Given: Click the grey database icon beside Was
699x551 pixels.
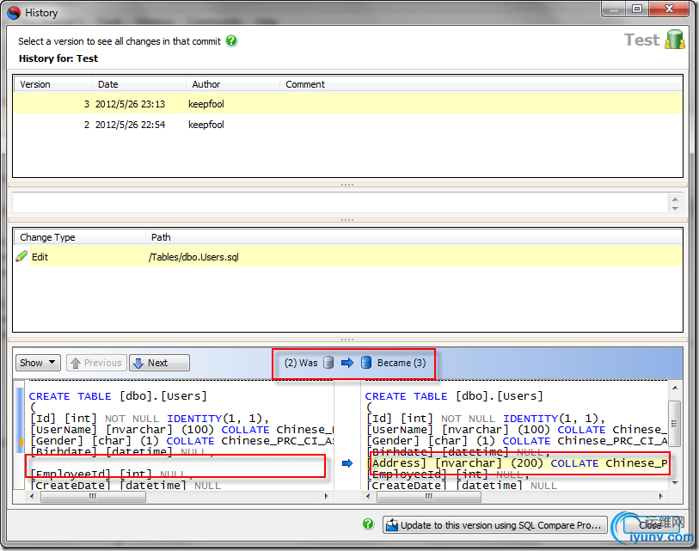Looking at the screenshot, I should point(328,363).
